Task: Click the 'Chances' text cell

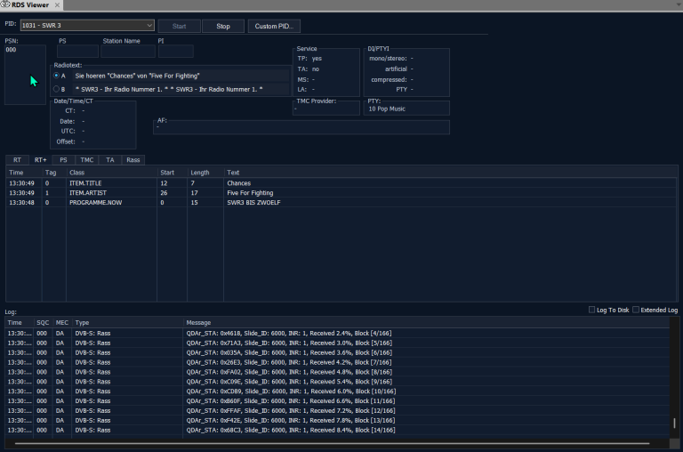Action: (x=238, y=183)
